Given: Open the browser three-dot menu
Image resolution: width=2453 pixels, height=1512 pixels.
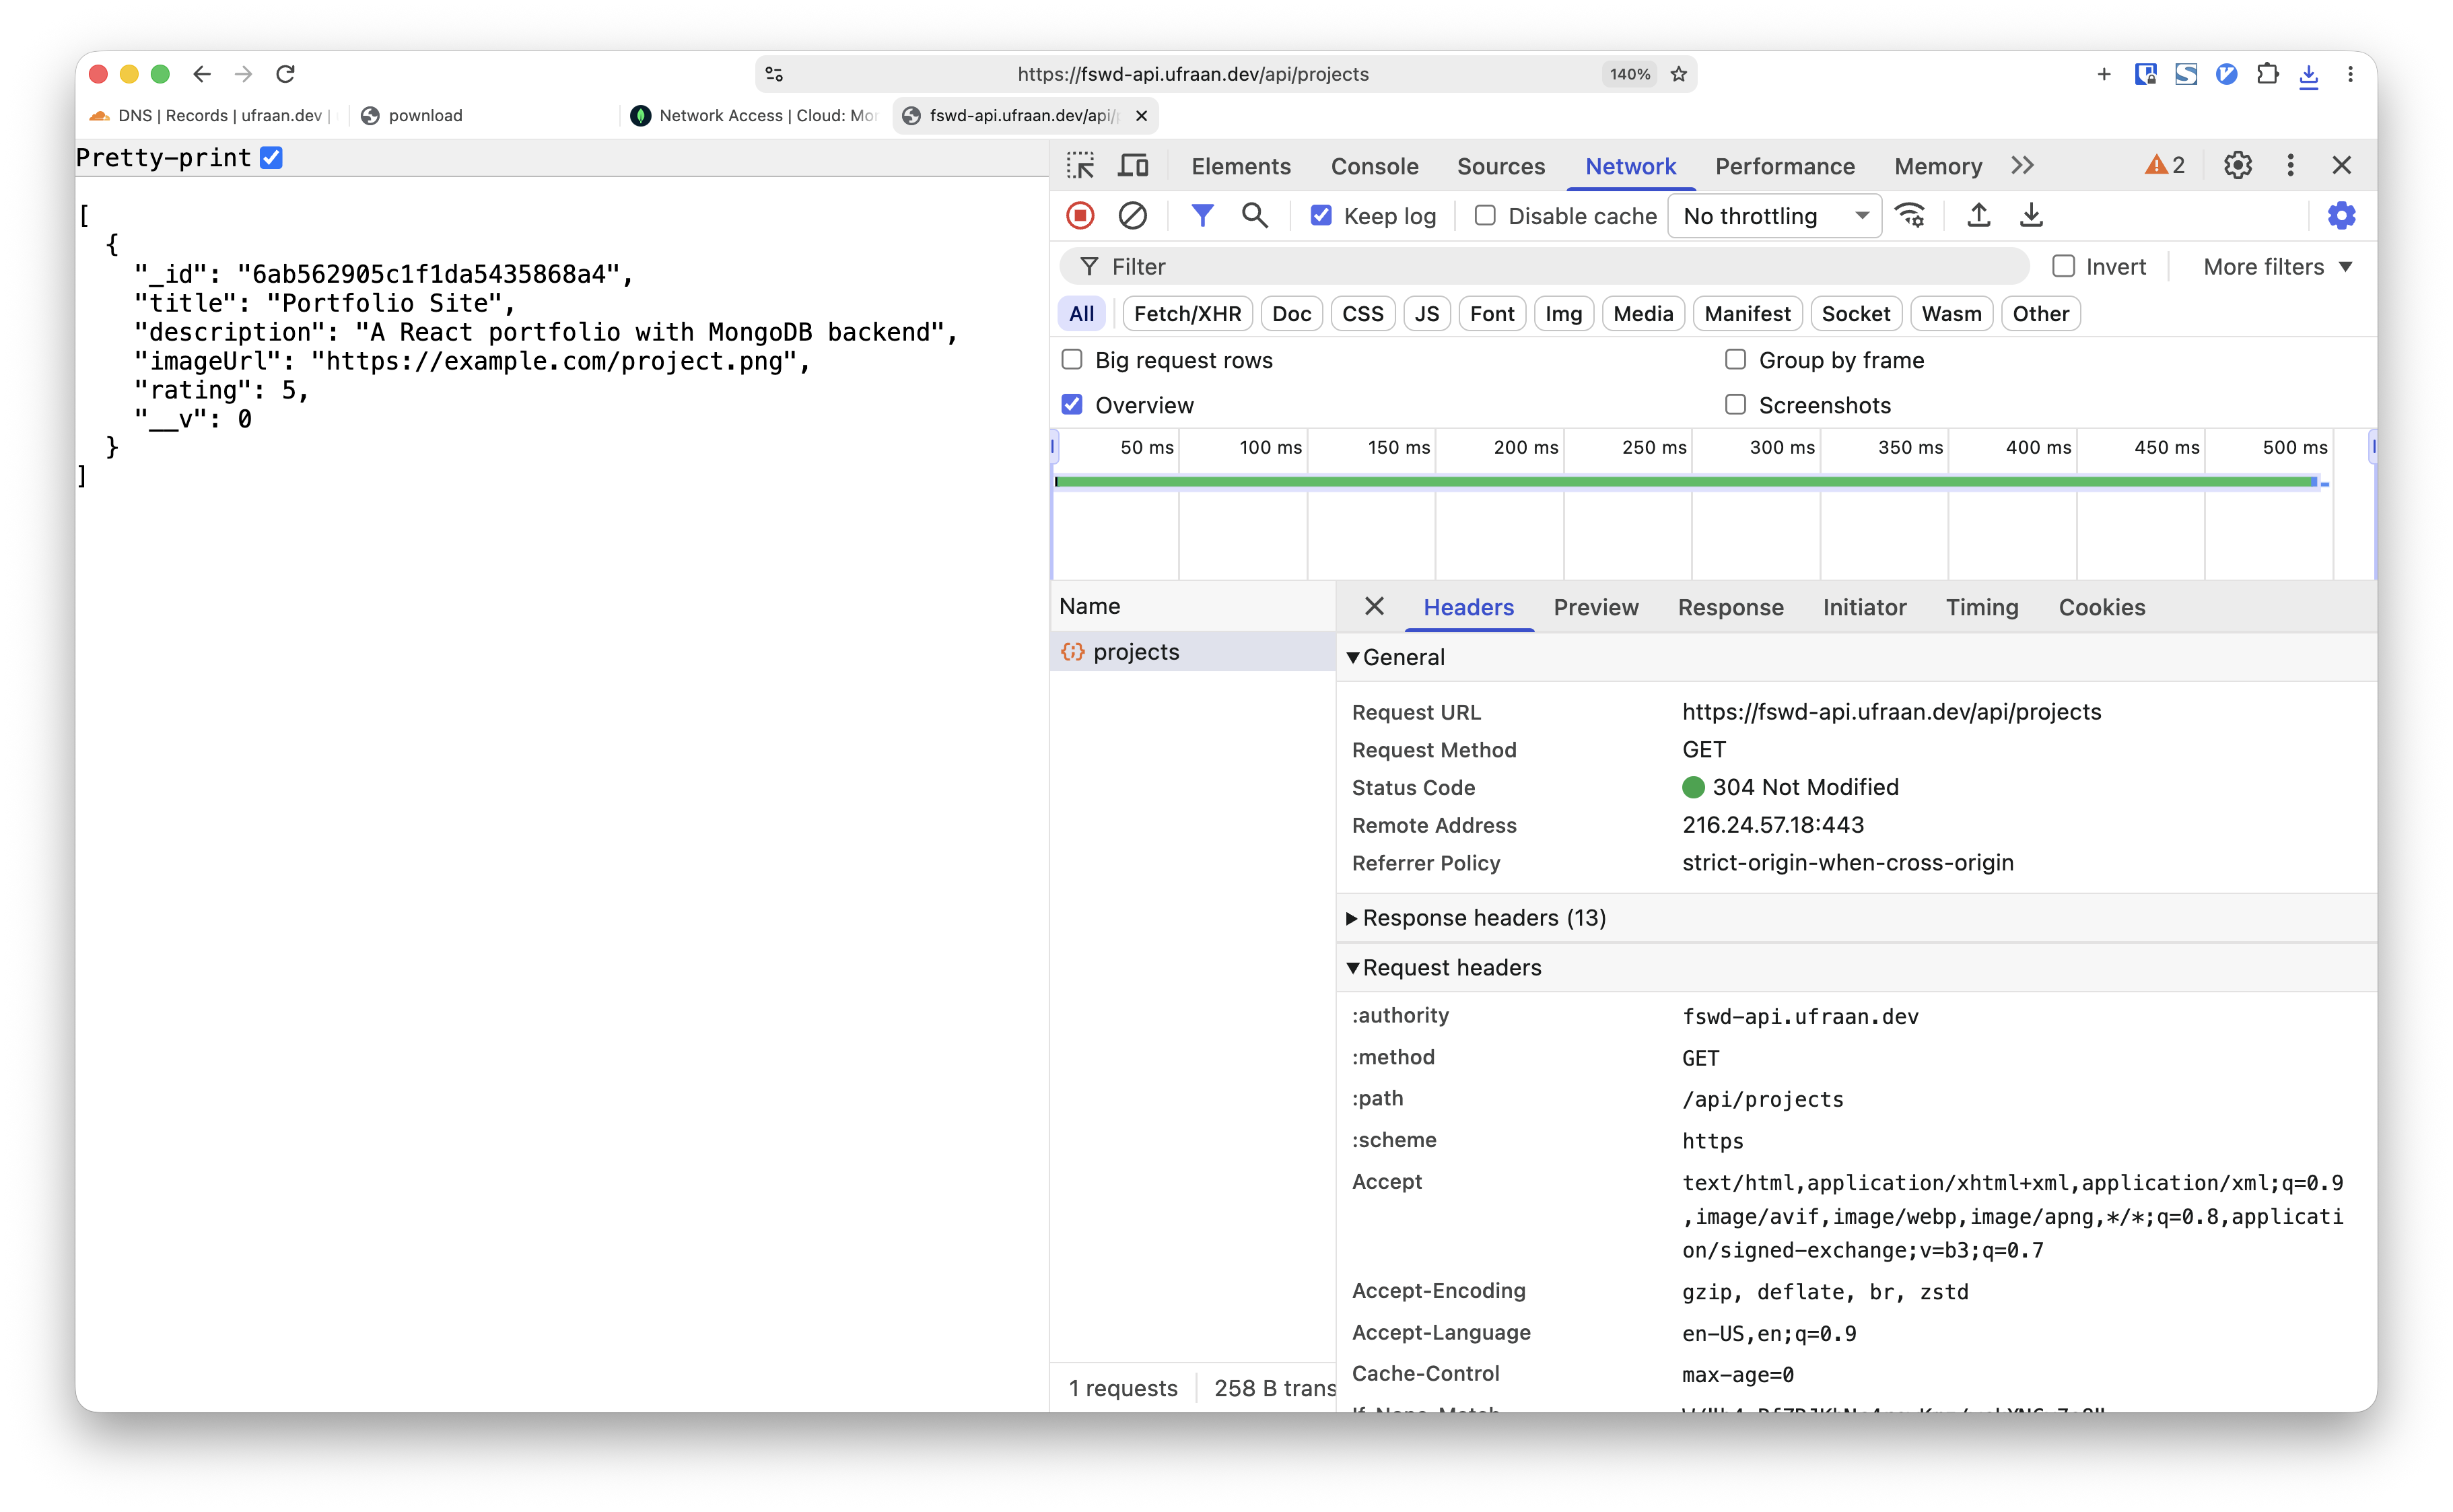Looking at the screenshot, I should pyautogui.click(x=2350, y=74).
